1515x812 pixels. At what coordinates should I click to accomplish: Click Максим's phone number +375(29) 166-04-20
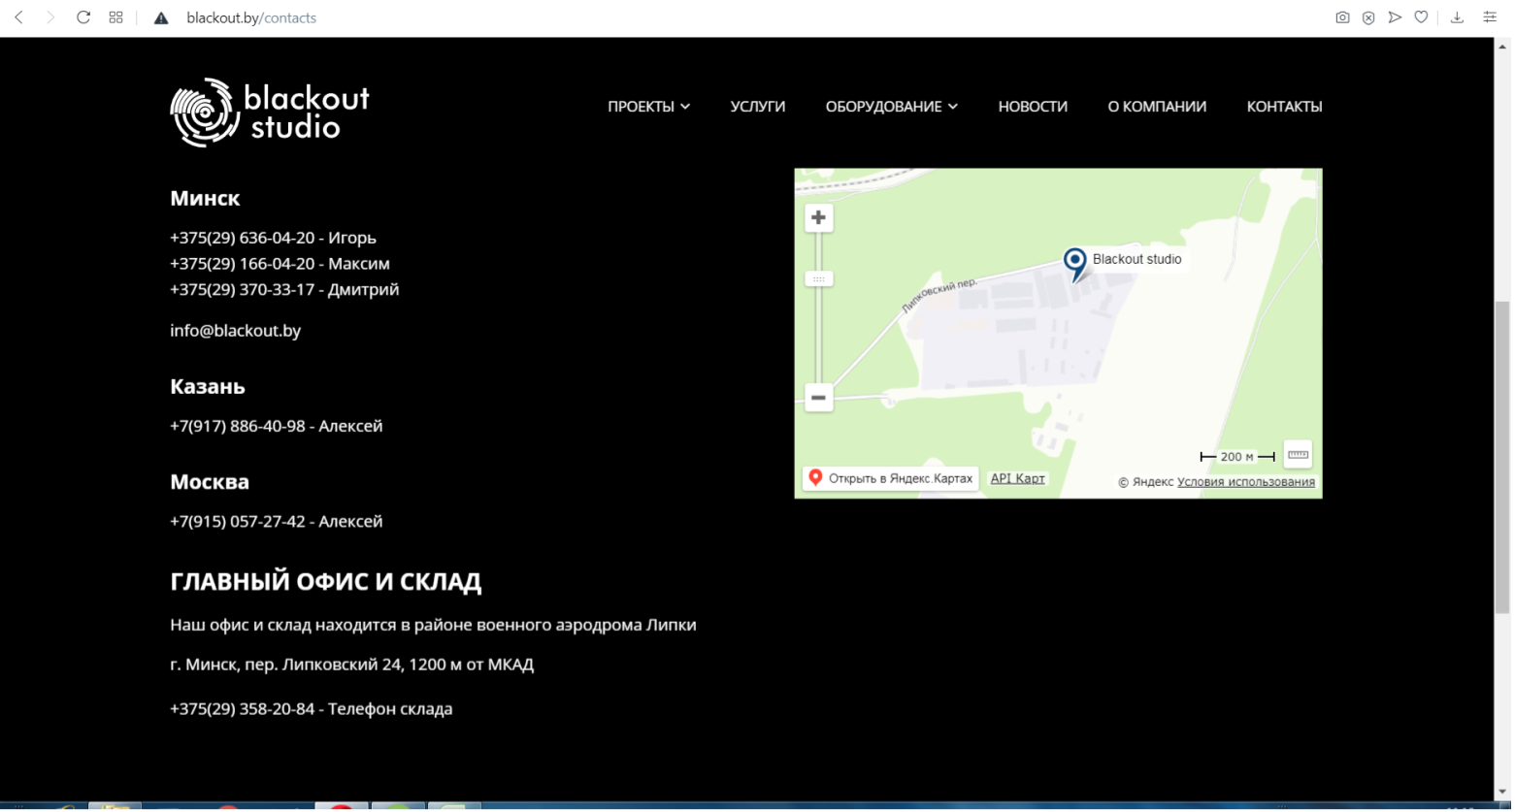[x=243, y=264]
